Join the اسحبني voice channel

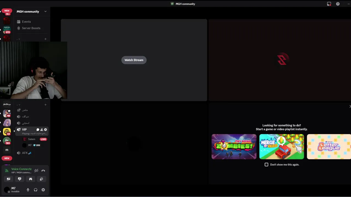pos(25,123)
